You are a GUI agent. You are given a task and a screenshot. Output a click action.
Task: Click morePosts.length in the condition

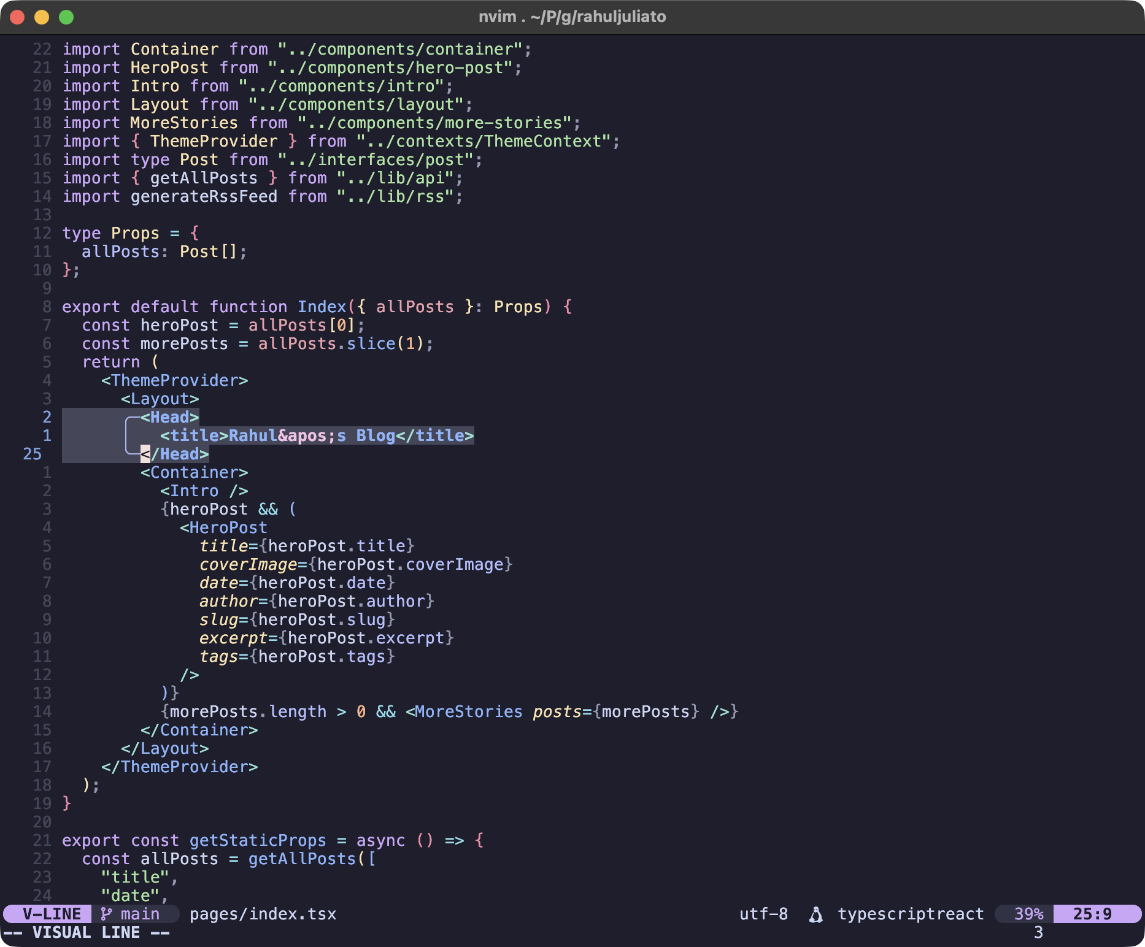[248, 711]
